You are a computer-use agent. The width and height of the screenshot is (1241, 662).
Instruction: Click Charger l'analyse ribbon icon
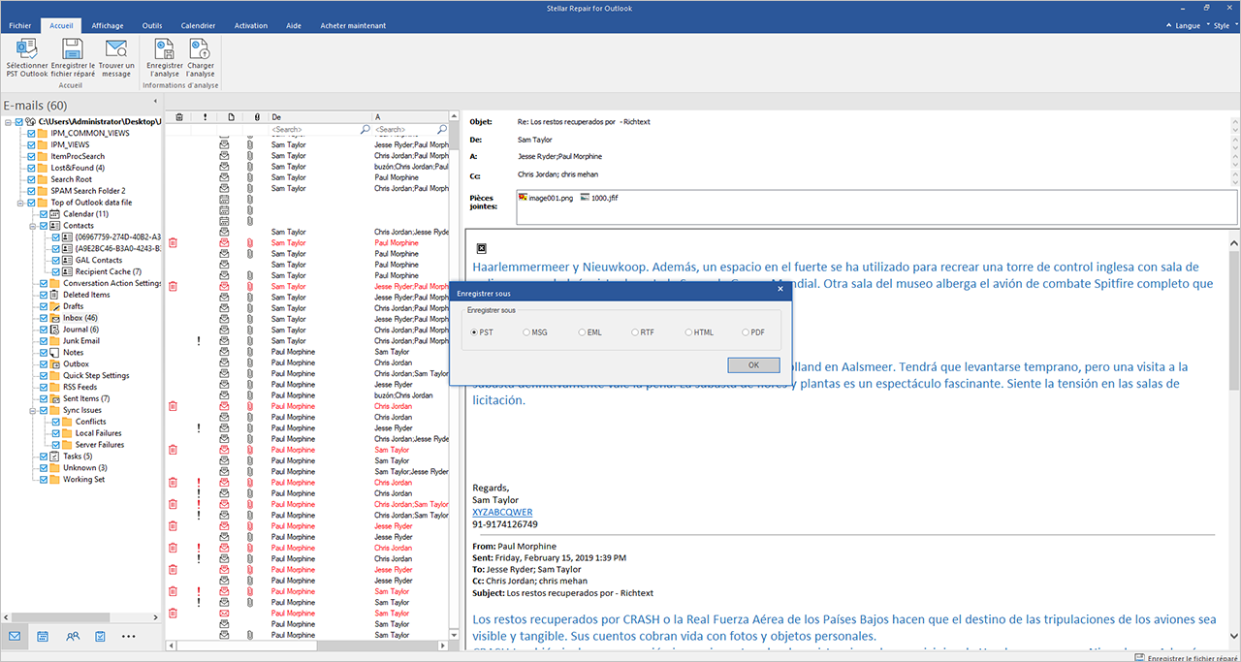(x=201, y=58)
